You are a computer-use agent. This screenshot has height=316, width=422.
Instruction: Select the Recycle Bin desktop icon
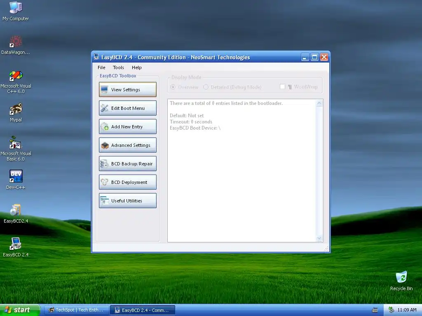pos(401,281)
